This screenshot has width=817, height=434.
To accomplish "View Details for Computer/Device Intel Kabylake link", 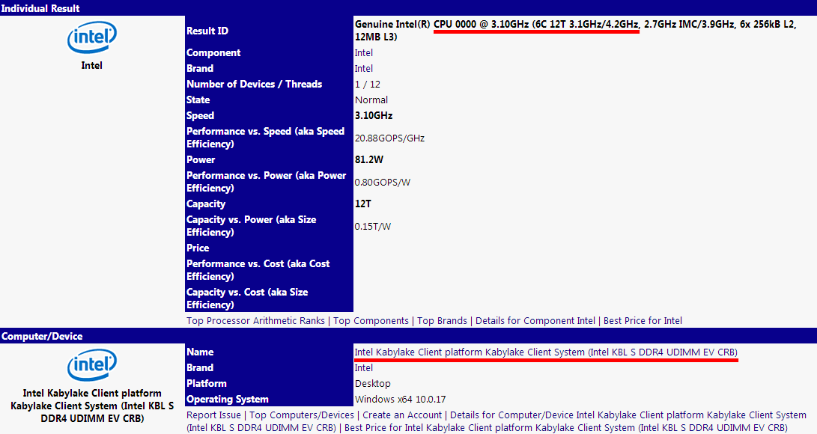I will (628, 415).
